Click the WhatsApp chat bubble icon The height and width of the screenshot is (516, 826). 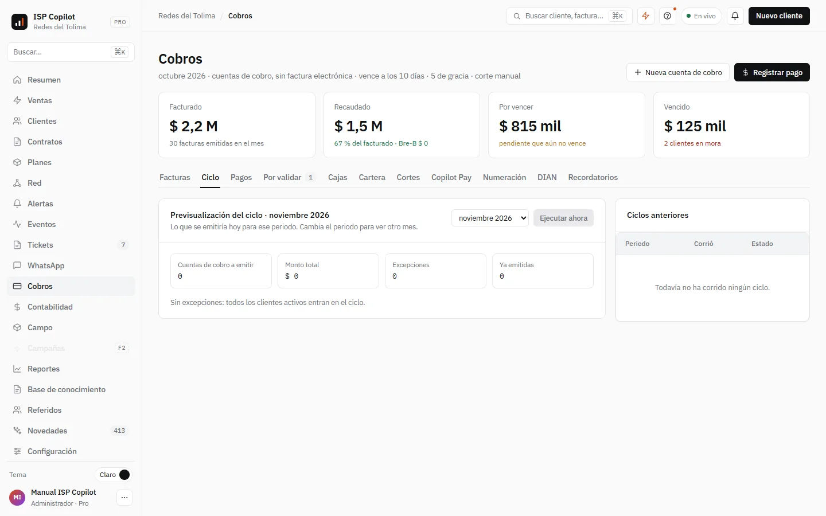coord(17,265)
